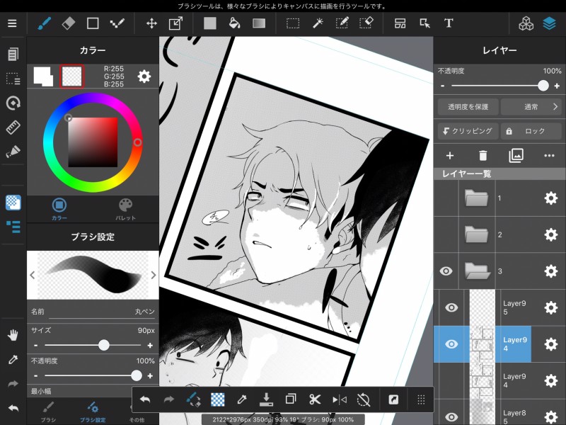Toggle the transparent color button in left sidebar

(13, 203)
